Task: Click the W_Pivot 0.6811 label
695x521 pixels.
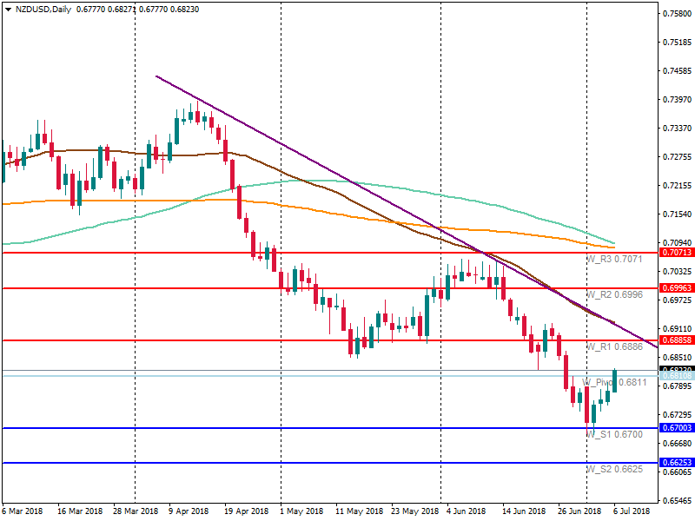Action: tap(614, 382)
